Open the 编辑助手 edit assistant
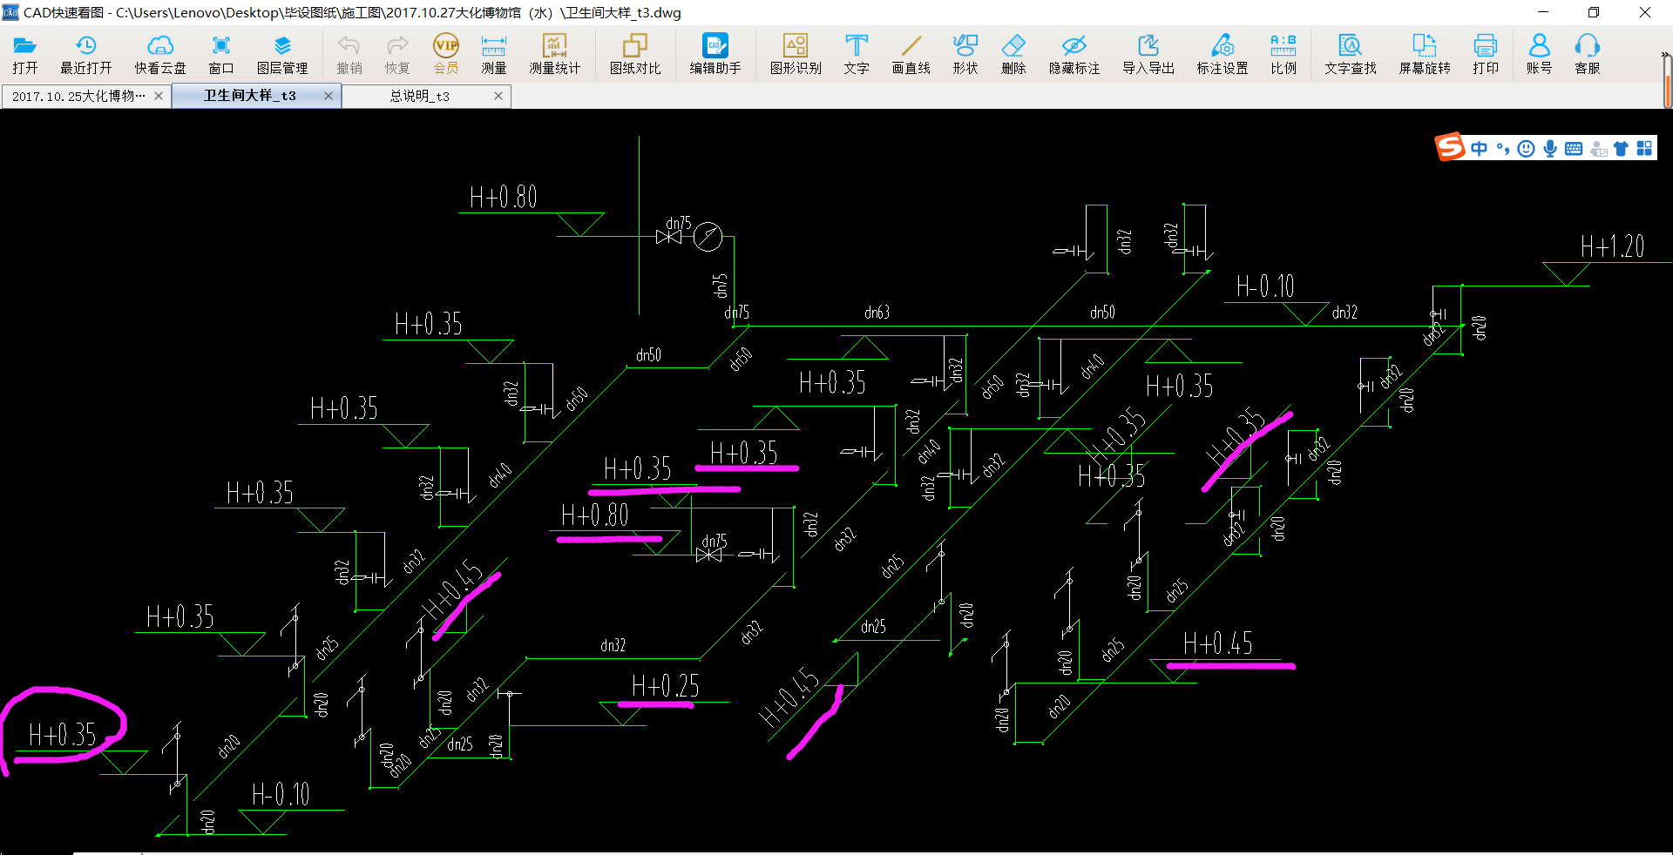 (715, 54)
